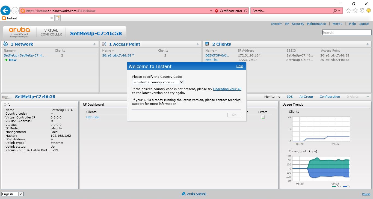The image size is (373, 199).
Task: Click the access point device icon beside SetMeUp-C7:46:58
Action: (x=7, y=97)
